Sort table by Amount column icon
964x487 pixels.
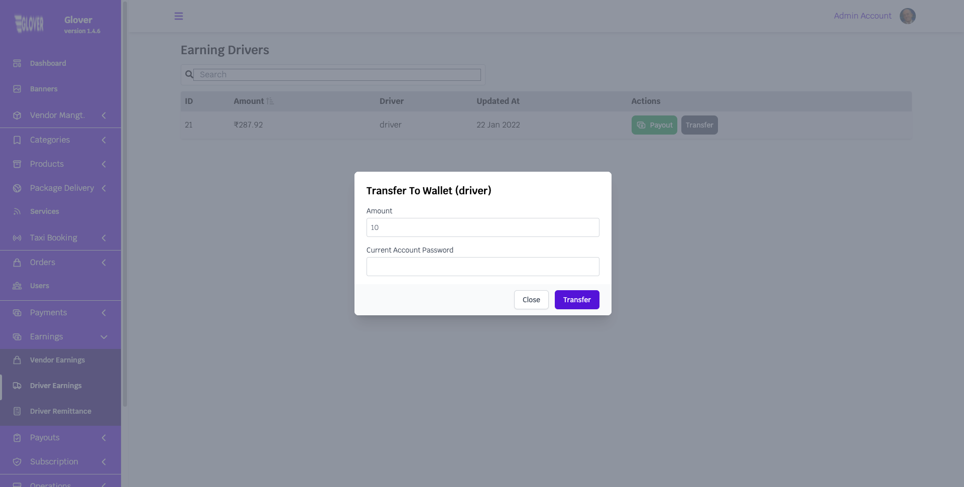pyautogui.click(x=270, y=101)
